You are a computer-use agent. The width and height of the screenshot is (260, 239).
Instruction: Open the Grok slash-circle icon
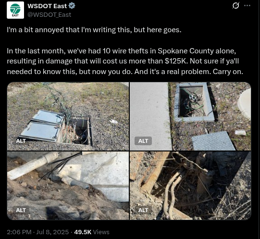point(235,6)
